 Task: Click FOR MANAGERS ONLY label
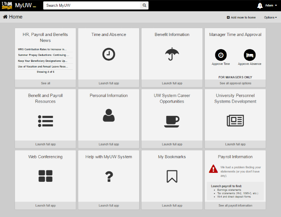point(235,77)
